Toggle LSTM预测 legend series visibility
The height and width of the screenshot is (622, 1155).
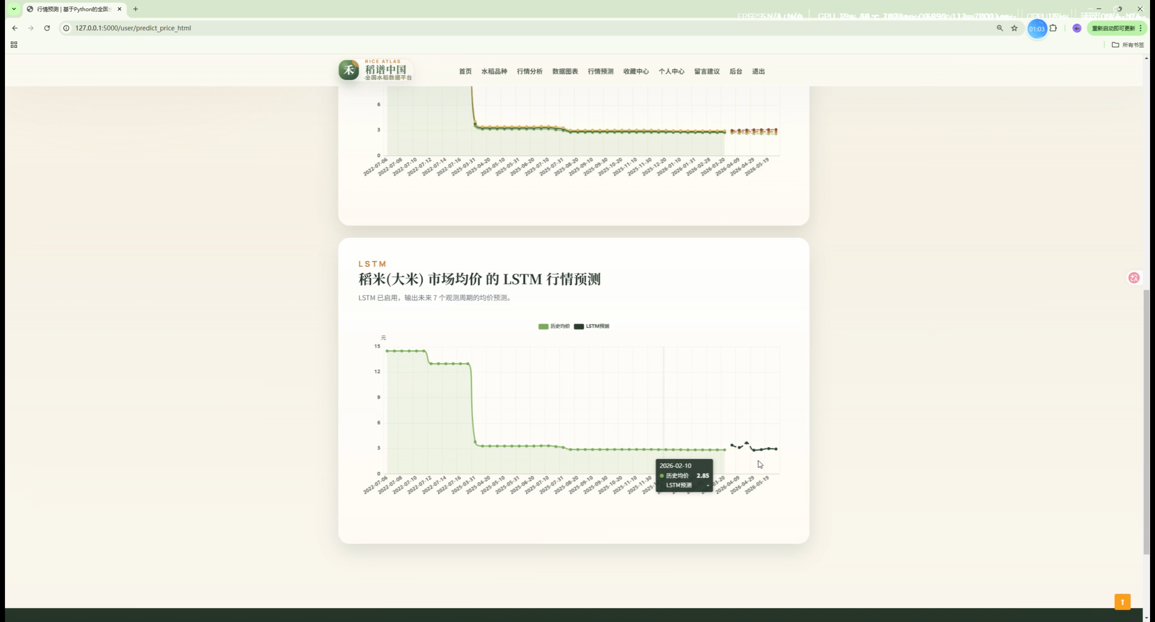(x=591, y=326)
